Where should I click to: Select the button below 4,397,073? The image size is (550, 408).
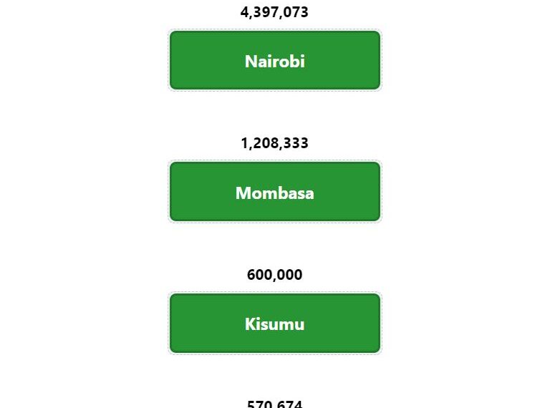click(x=275, y=60)
